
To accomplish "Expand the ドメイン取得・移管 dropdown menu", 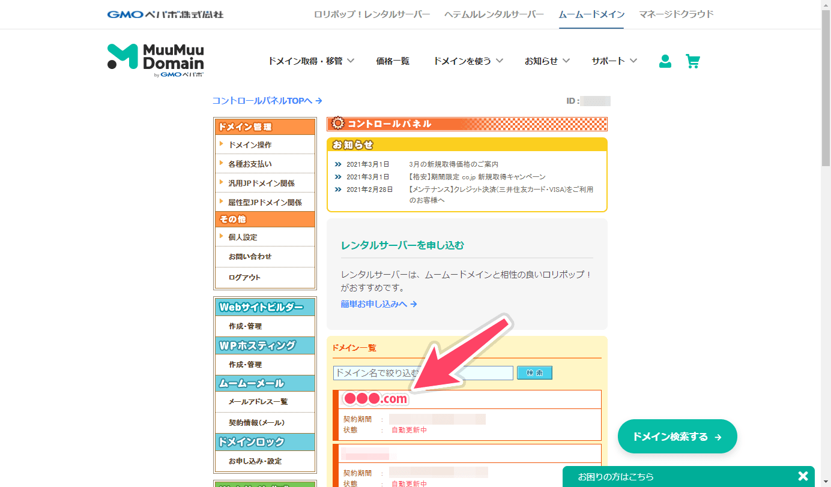I will (x=311, y=61).
